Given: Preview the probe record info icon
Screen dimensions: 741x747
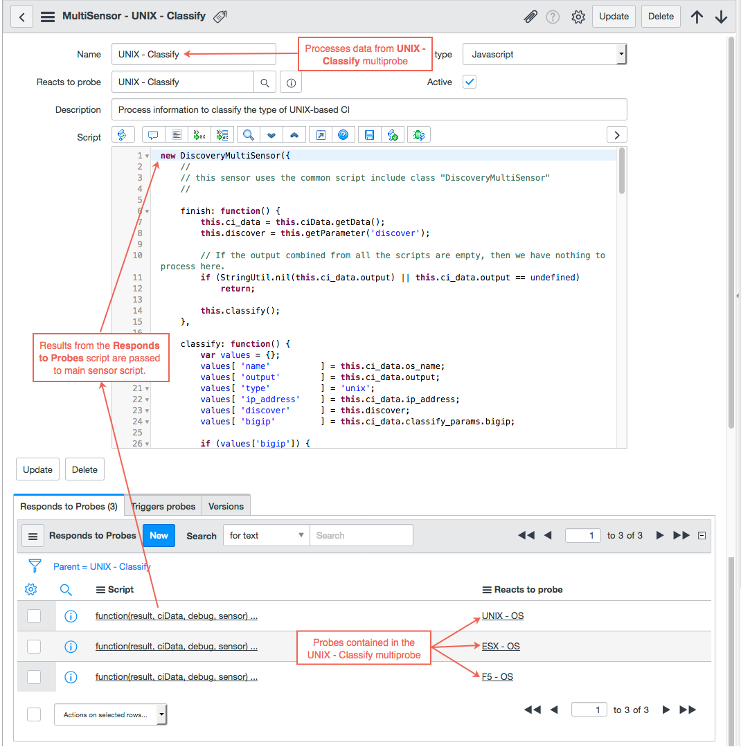Looking at the screenshot, I should [x=291, y=82].
